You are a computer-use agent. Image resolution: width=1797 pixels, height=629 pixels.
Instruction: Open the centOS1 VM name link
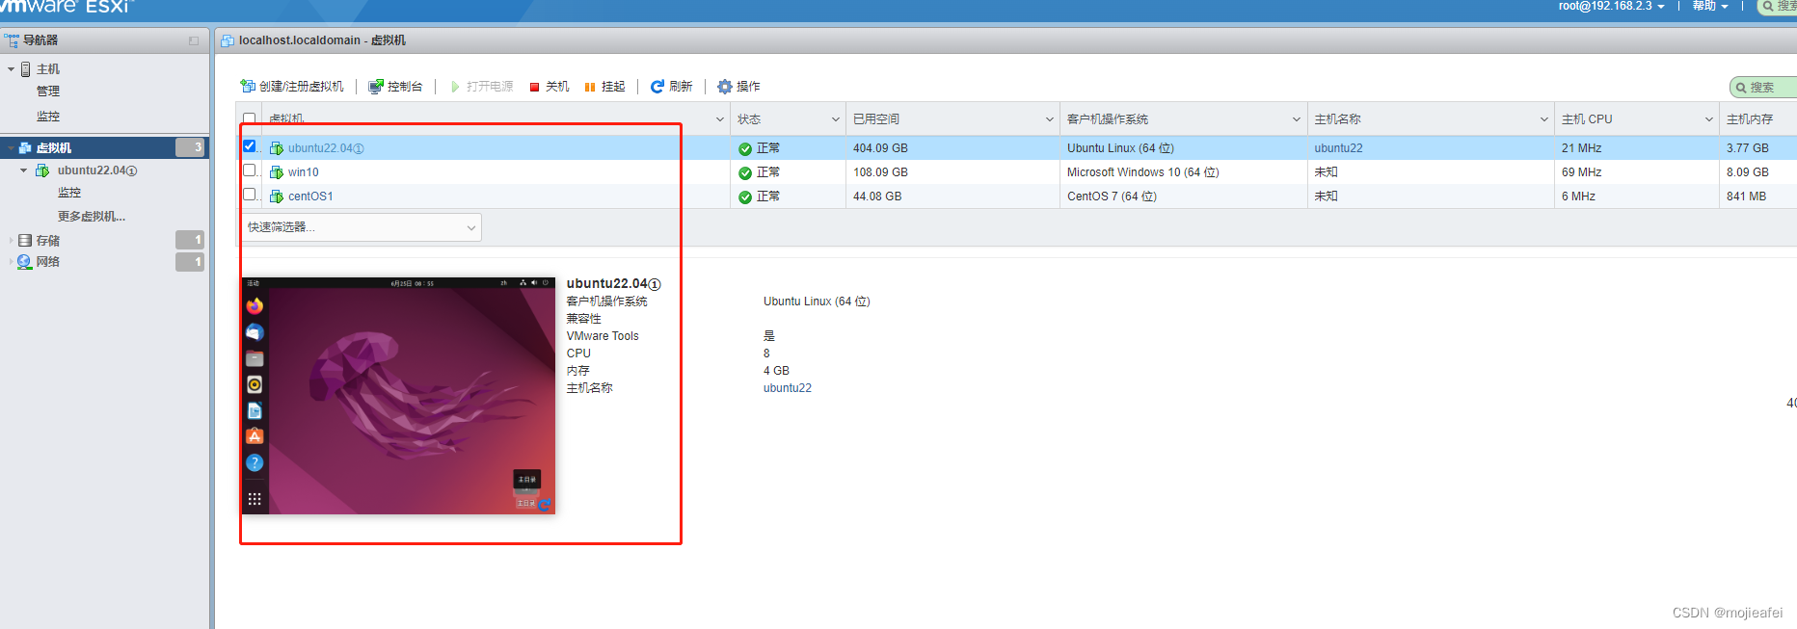coord(310,197)
